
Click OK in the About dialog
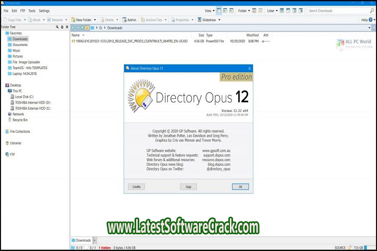pos(240,187)
